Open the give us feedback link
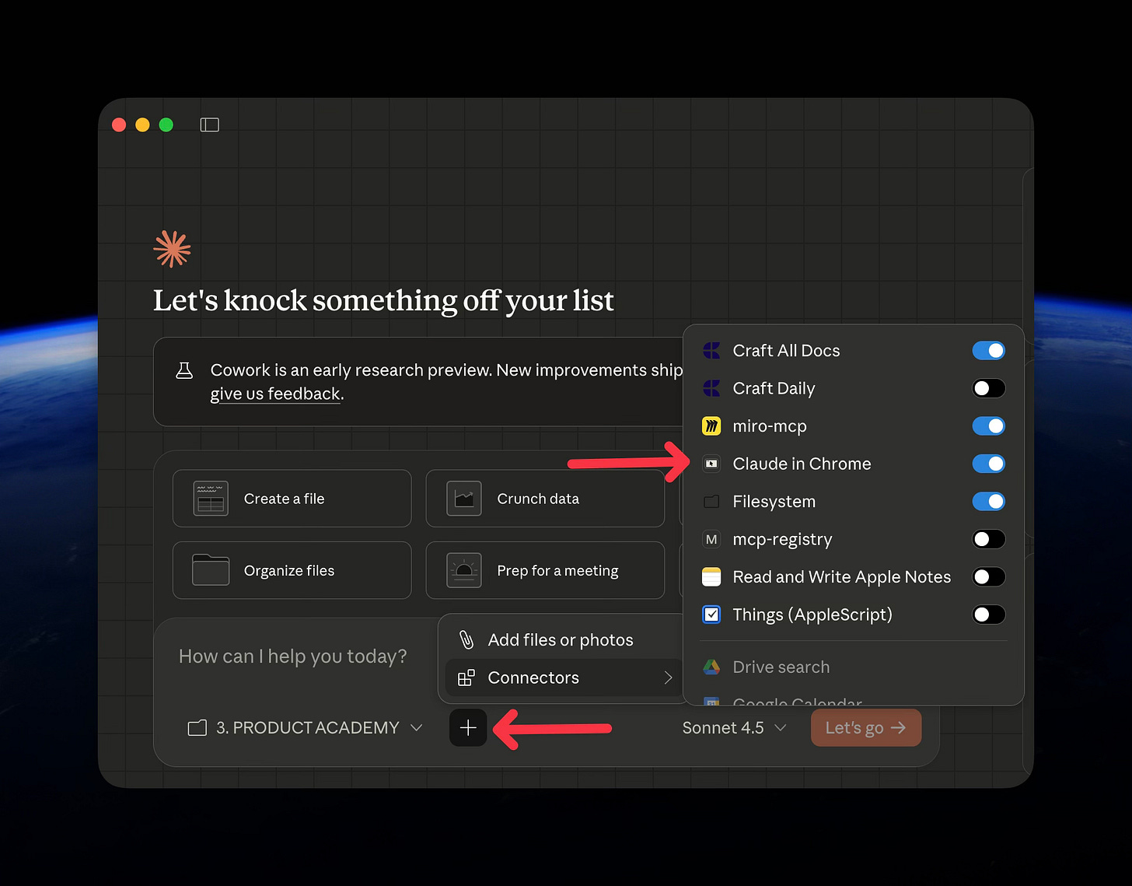The height and width of the screenshot is (886, 1132). [275, 394]
